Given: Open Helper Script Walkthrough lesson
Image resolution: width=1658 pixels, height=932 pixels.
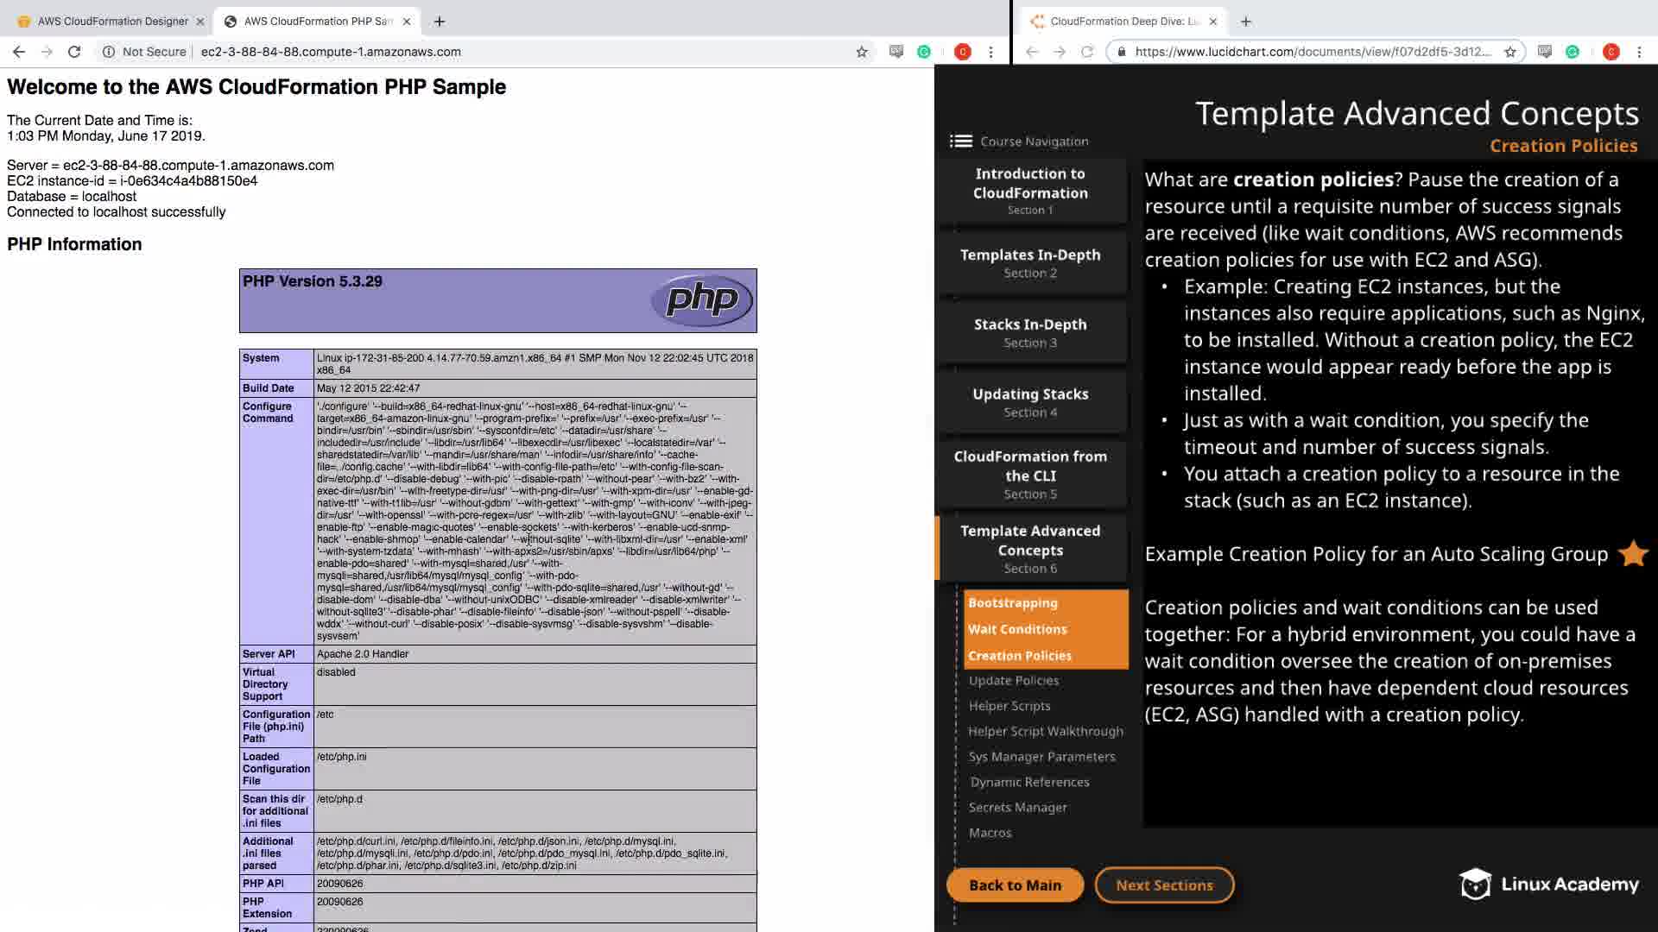Looking at the screenshot, I should coord(1046,731).
